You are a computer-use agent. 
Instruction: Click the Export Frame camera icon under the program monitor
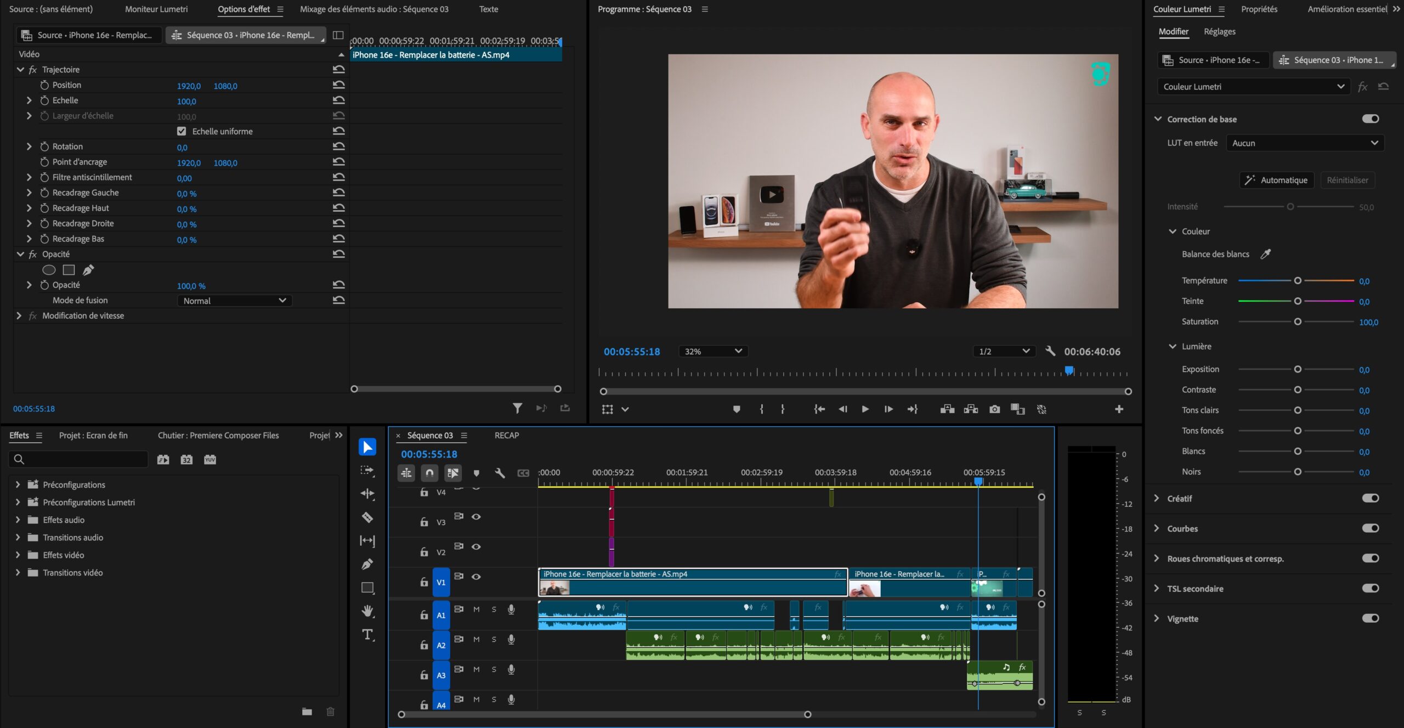click(x=995, y=409)
